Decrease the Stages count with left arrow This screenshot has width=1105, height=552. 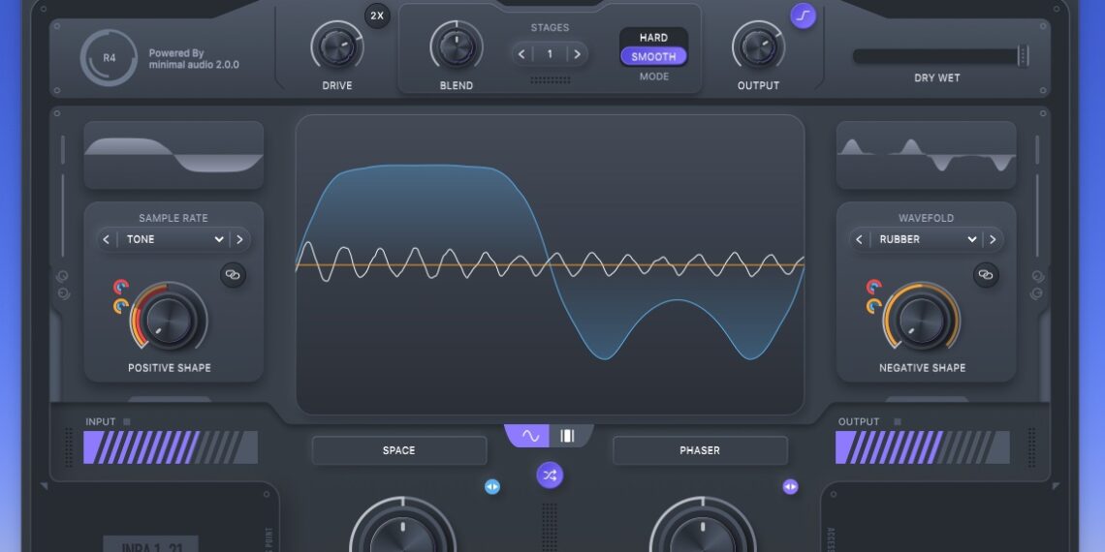coord(522,54)
